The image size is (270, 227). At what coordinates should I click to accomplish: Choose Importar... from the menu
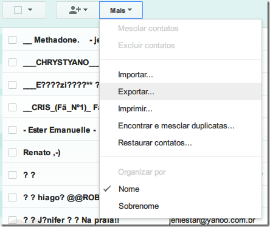pos(181,75)
